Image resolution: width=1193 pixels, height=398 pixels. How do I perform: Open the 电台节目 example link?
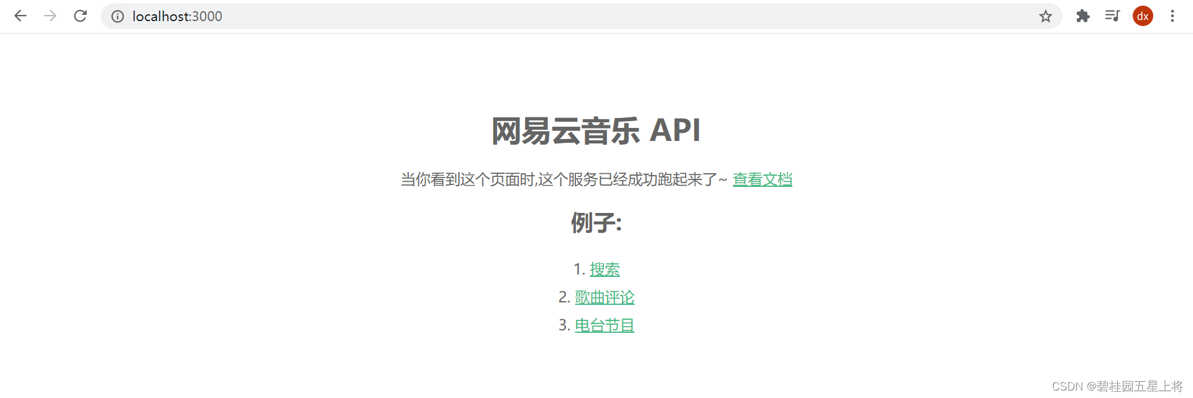605,325
